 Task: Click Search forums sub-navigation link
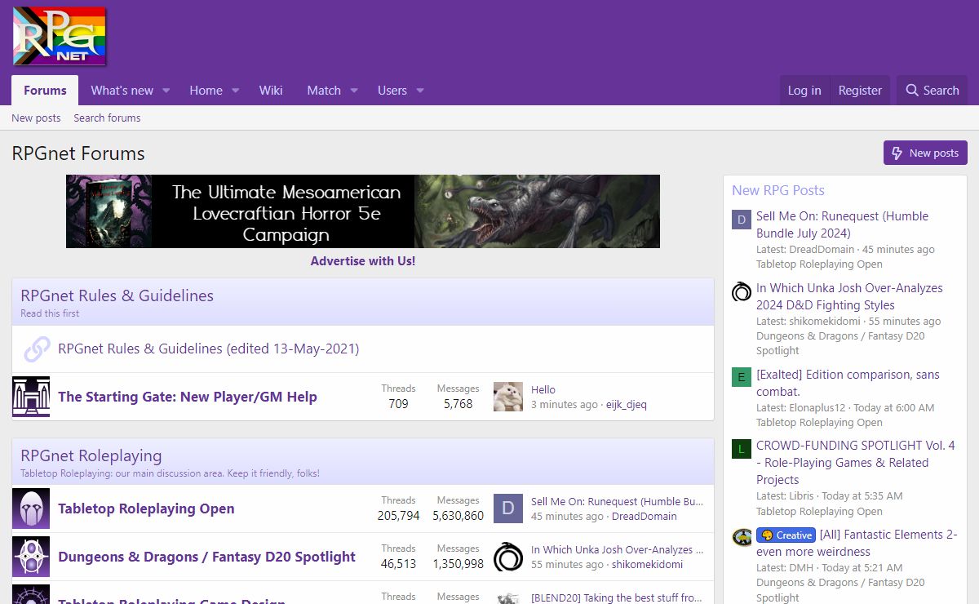pos(107,118)
